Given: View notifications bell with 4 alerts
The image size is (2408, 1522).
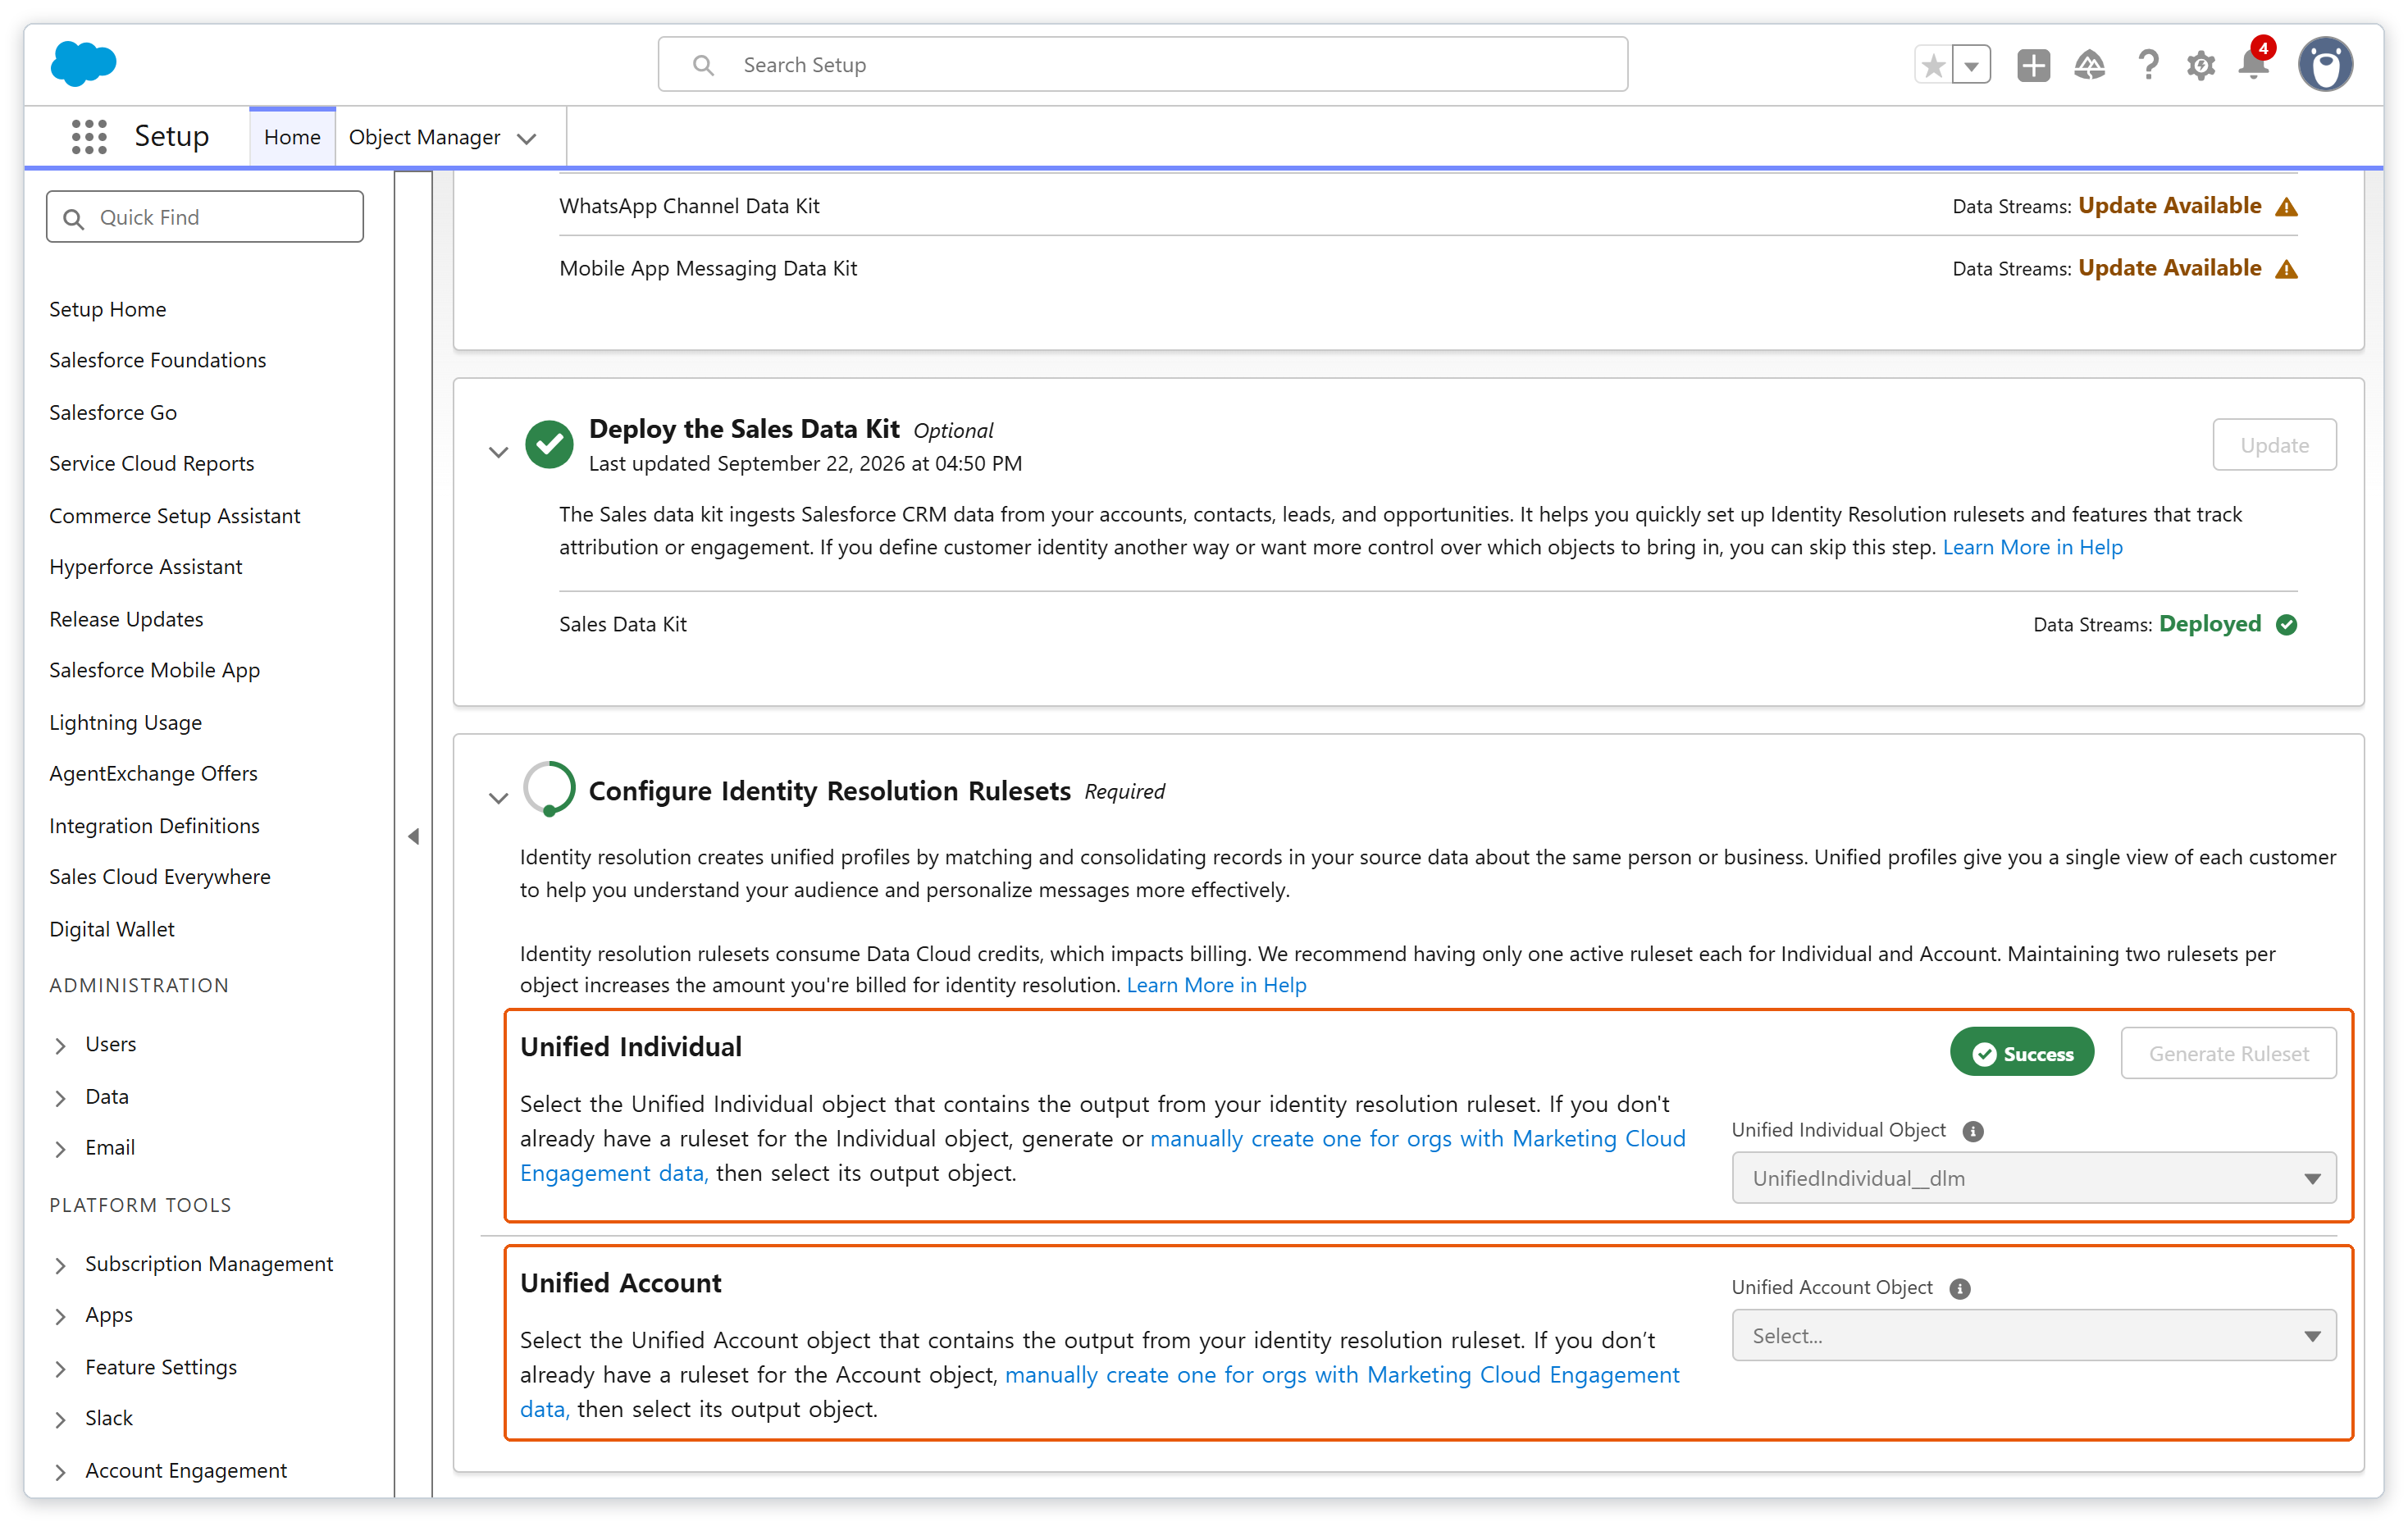Looking at the screenshot, I should coord(2255,62).
